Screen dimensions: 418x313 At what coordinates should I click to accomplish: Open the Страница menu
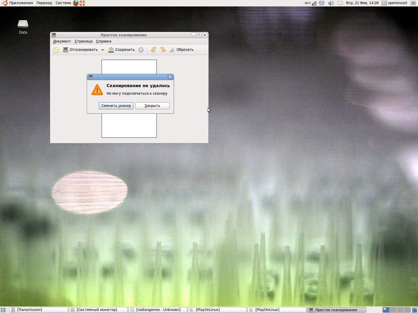pyautogui.click(x=83, y=41)
